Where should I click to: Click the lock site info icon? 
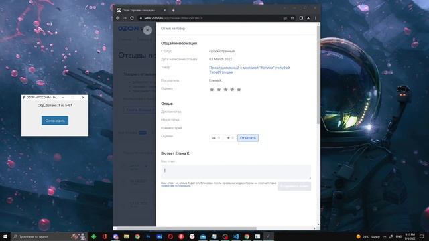tap(141, 18)
